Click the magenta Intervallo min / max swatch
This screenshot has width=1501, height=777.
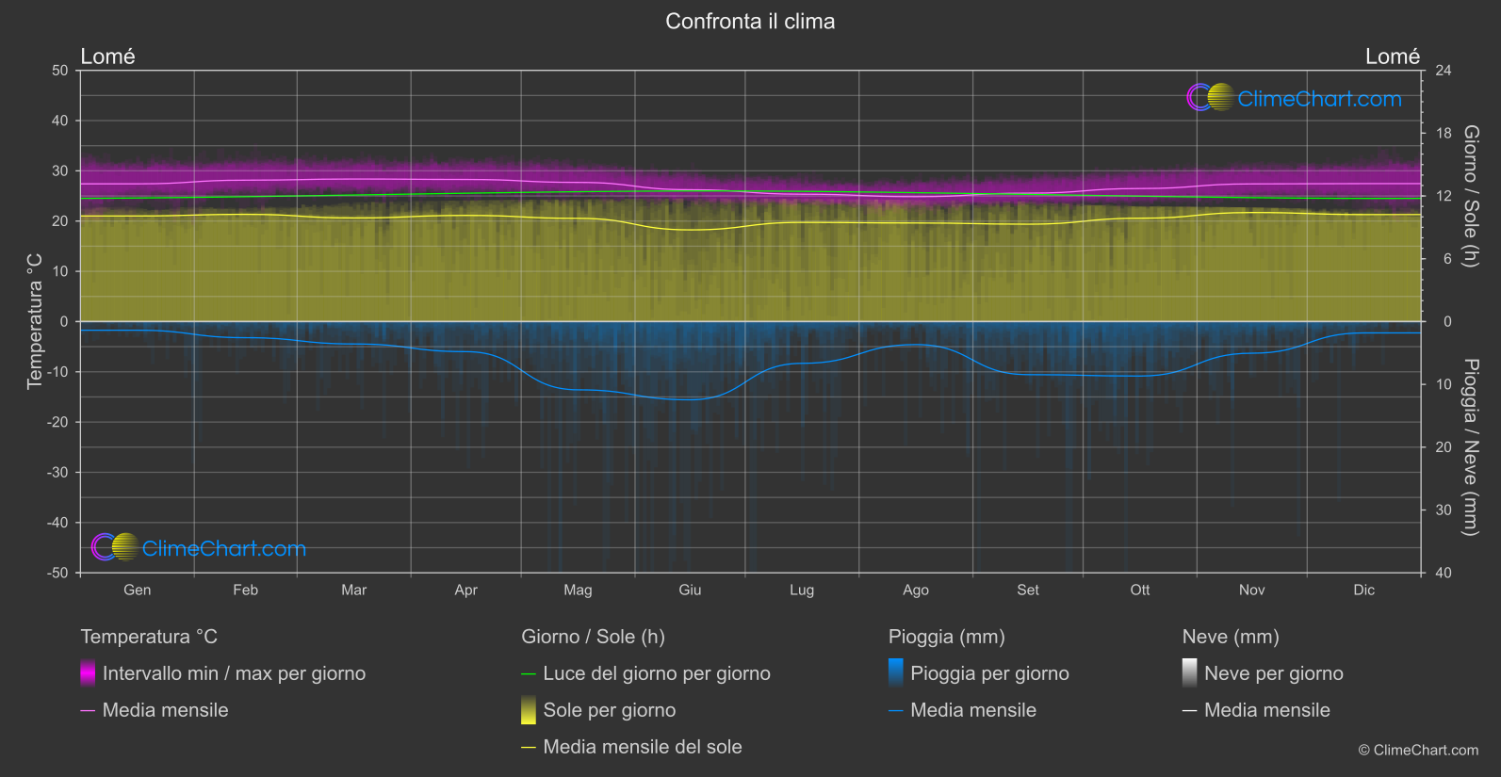pos(88,672)
